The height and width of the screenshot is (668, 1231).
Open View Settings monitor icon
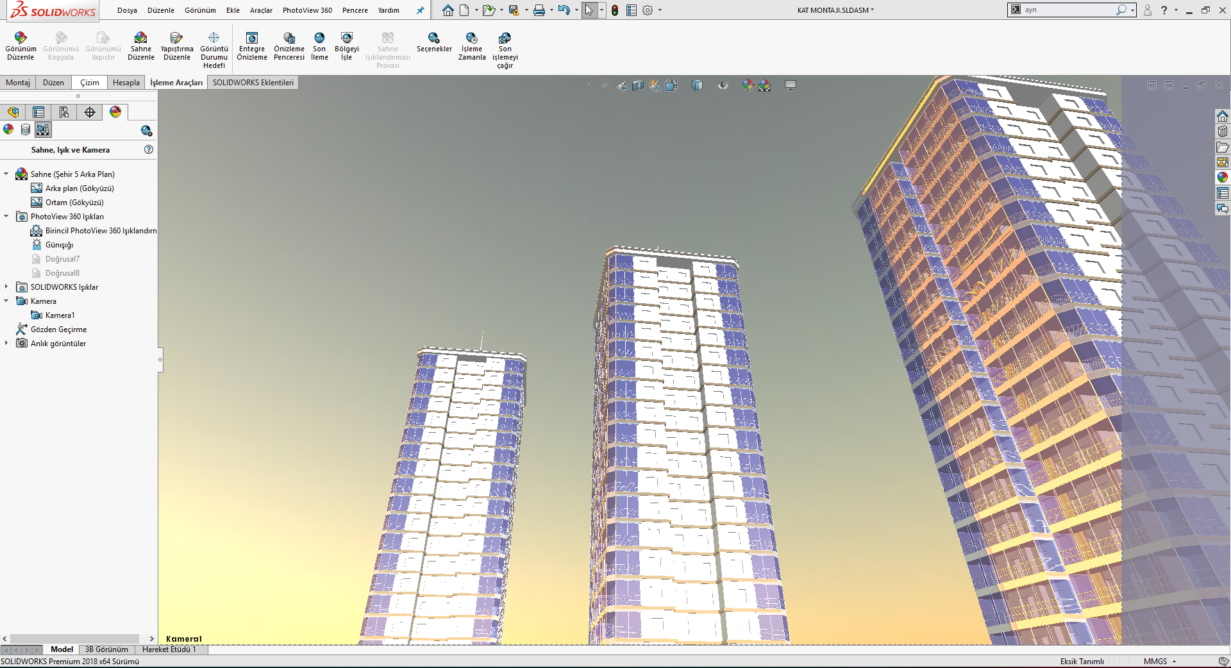(x=791, y=85)
